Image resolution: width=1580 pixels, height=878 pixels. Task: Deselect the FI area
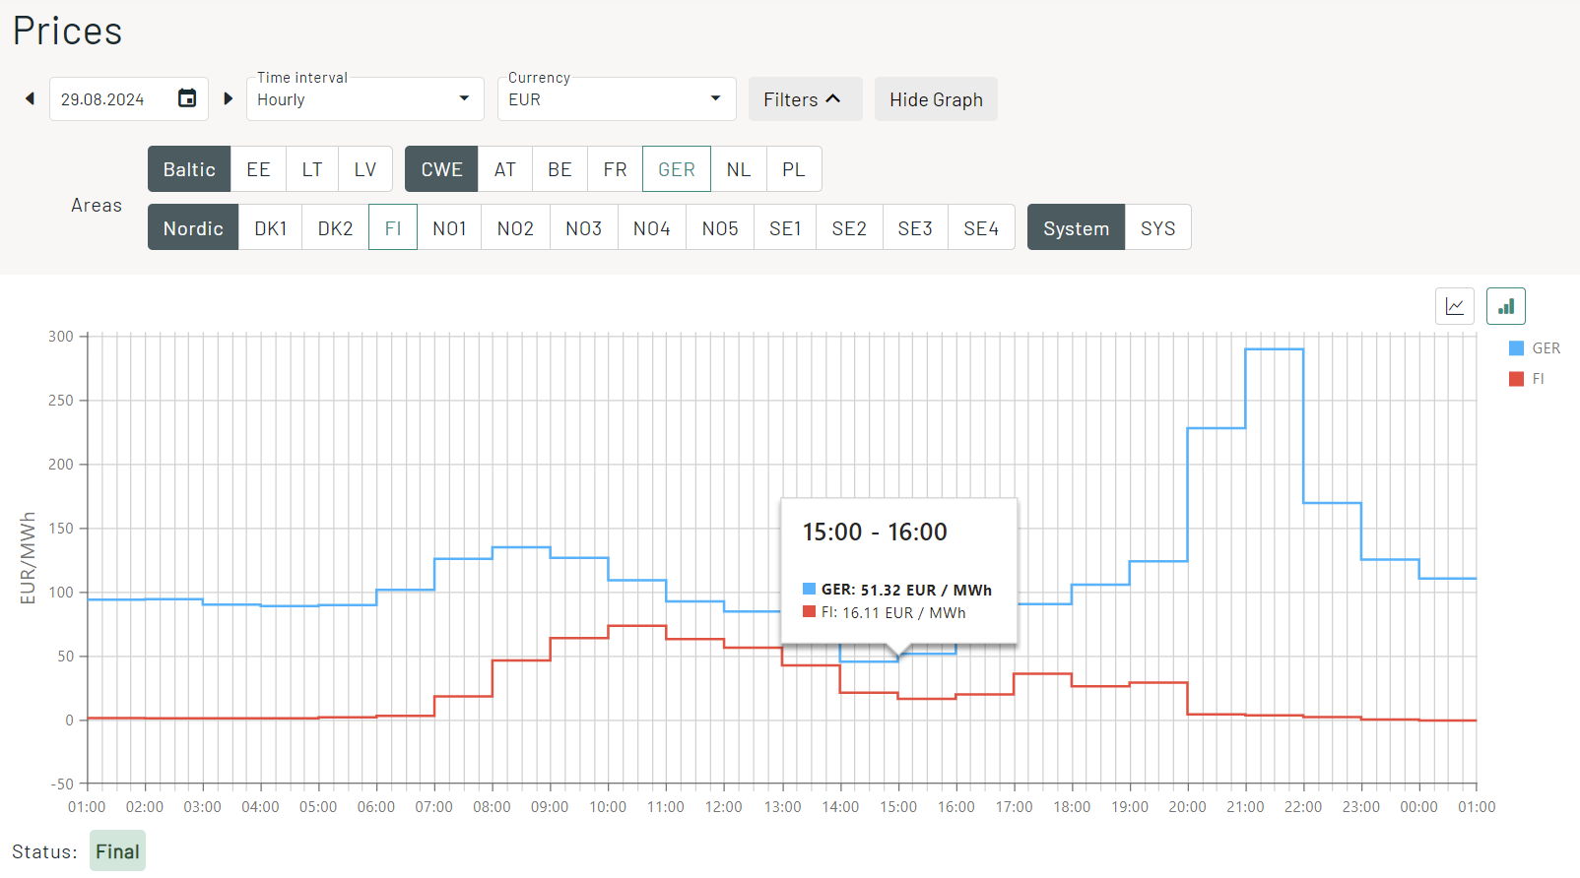[x=393, y=228]
